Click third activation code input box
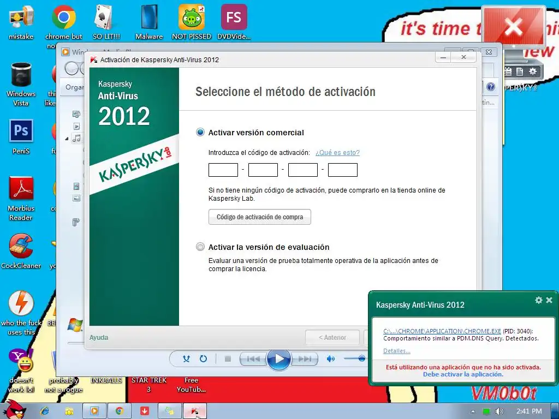The image size is (559, 419). tap(302, 170)
